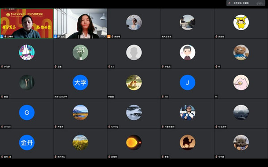Select the woman's video tile with office background
The width and height of the screenshot is (268, 167).
pyautogui.click(x=80, y=23)
